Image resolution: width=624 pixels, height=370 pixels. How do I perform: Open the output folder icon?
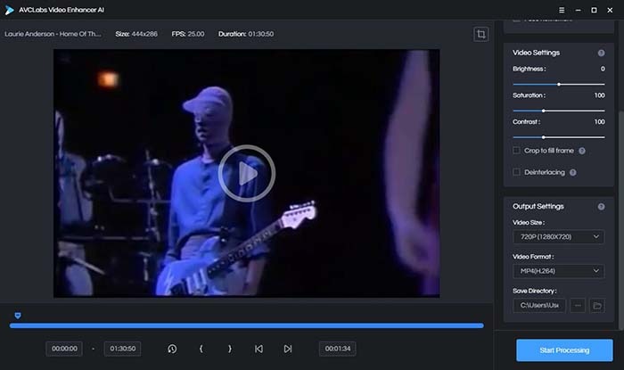[x=597, y=306]
